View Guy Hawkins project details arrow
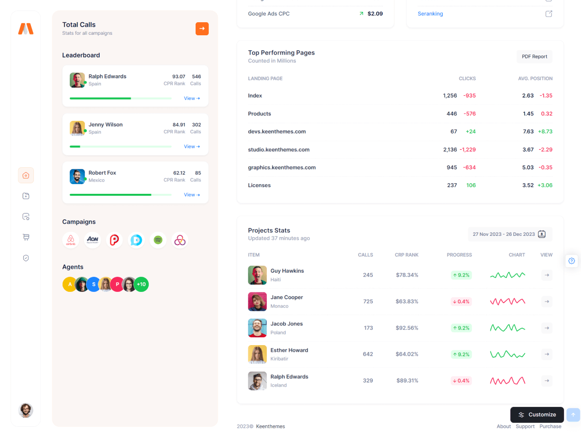Screen dimensions: 581x435 (x=547, y=275)
